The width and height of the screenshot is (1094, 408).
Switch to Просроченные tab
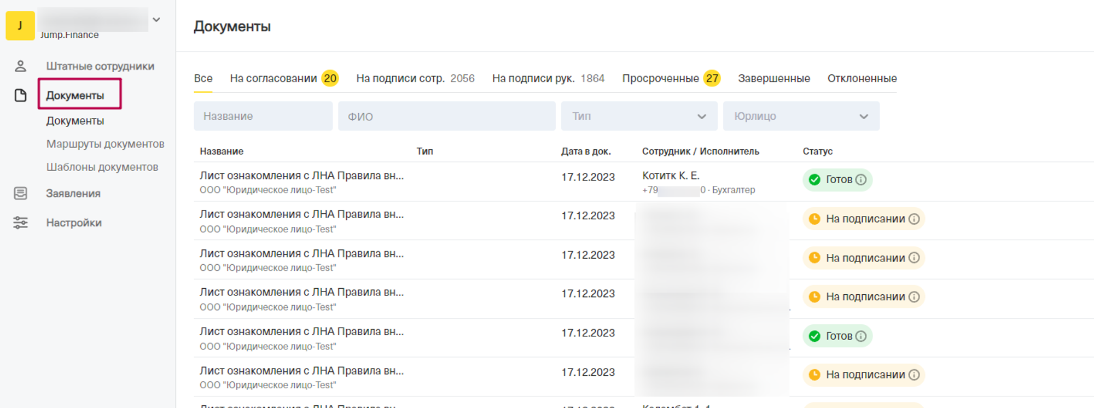pyautogui.click(x=660, y=78)
